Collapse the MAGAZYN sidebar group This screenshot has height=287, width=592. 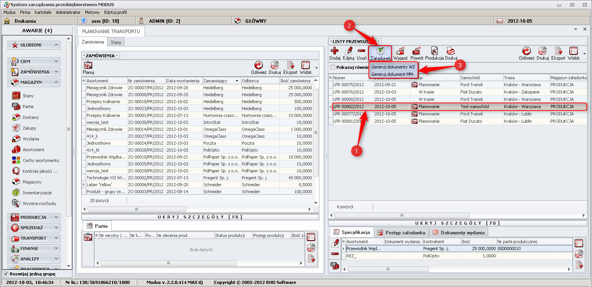point(34,82)
